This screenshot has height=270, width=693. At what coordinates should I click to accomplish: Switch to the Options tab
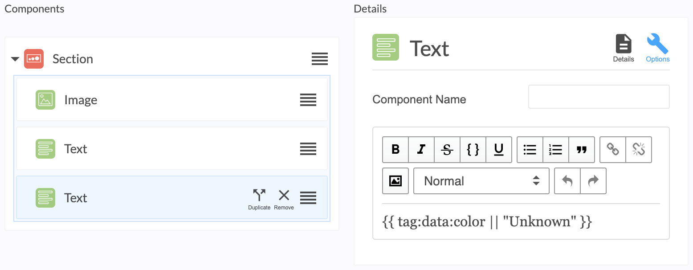[x=657, y=49]
